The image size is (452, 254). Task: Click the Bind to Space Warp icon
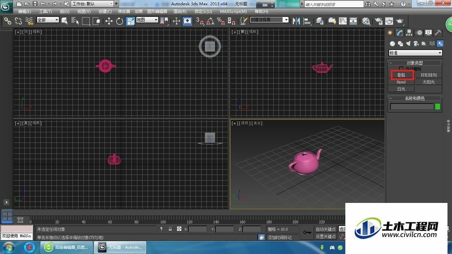point(29,21)
